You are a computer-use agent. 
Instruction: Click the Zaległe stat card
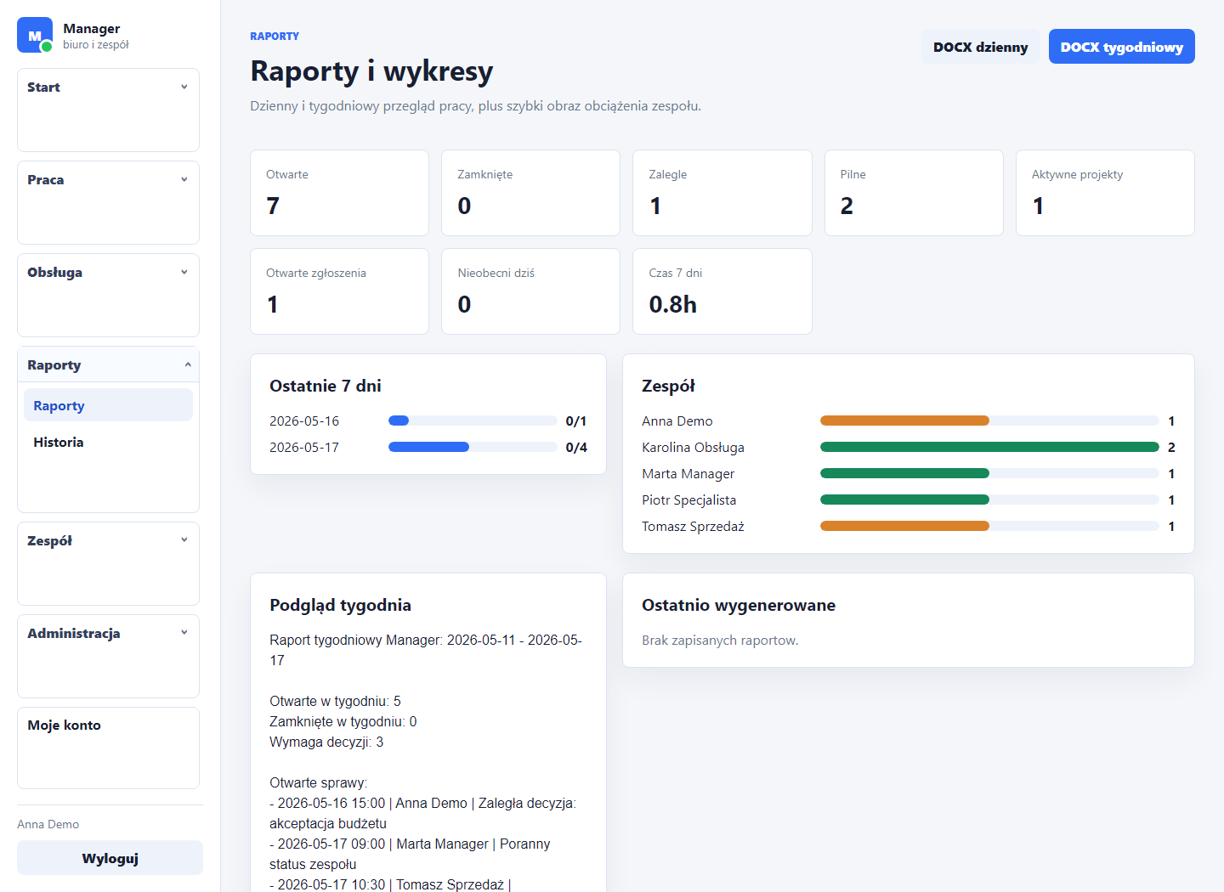pyautogui.click(x=722, y=193)
